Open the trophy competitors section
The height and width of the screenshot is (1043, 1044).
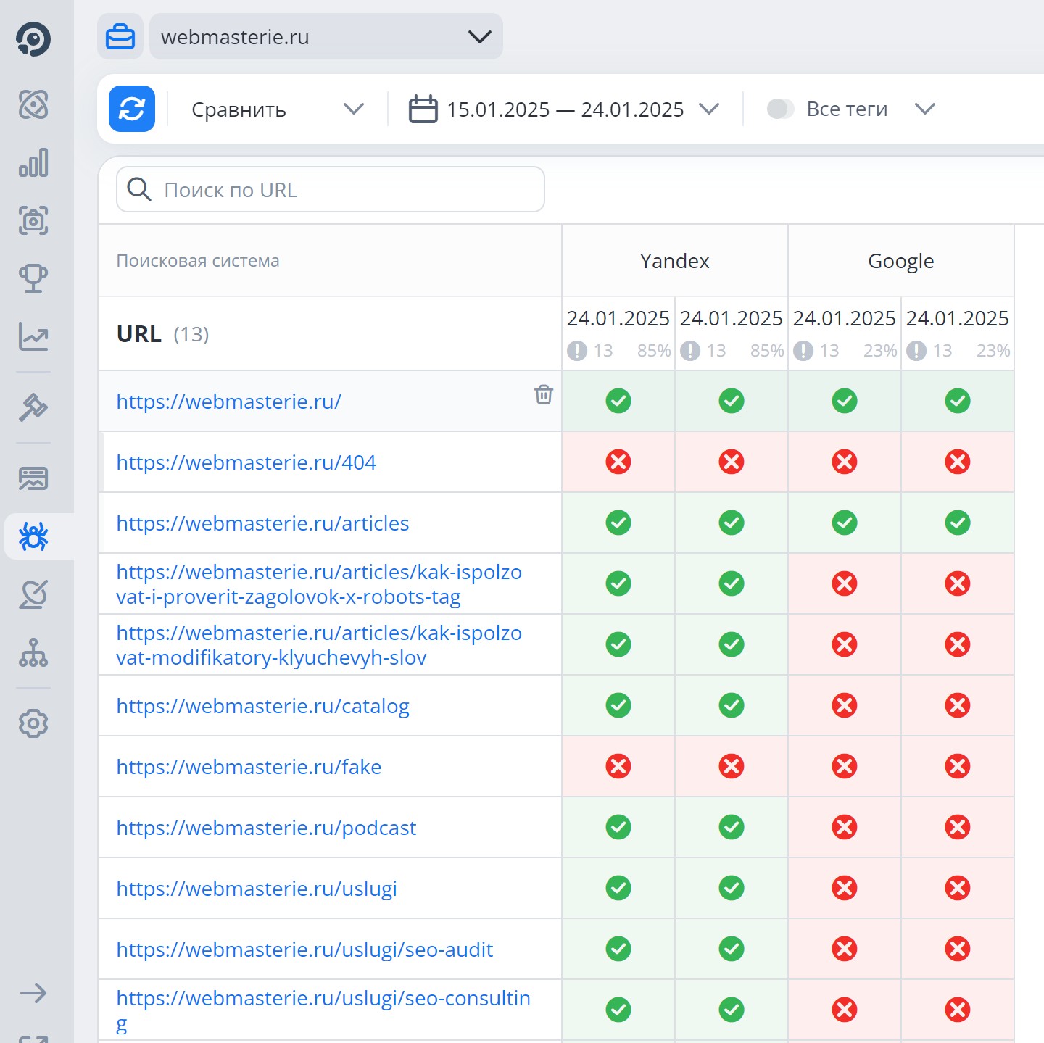pyautogui.click(x=33, y=278)
